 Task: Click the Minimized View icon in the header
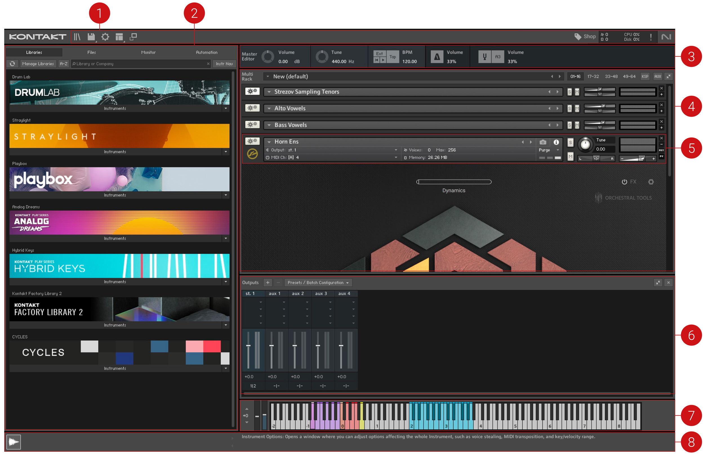tap(133, 37)
